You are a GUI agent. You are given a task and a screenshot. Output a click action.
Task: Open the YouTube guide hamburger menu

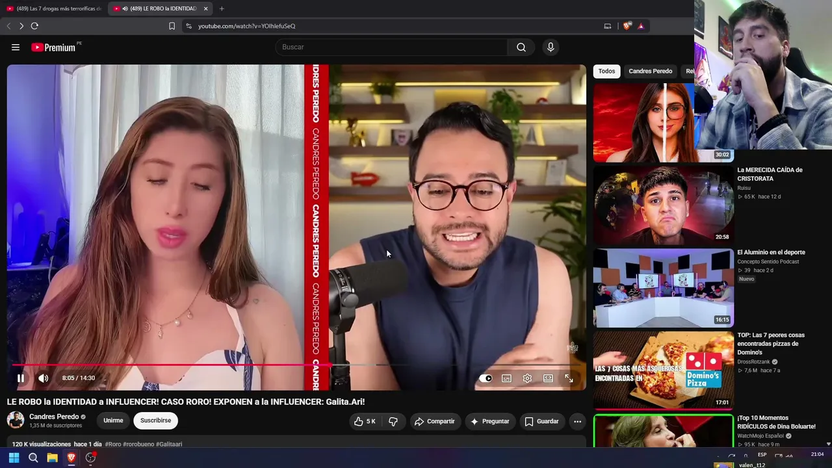(16, 47)
